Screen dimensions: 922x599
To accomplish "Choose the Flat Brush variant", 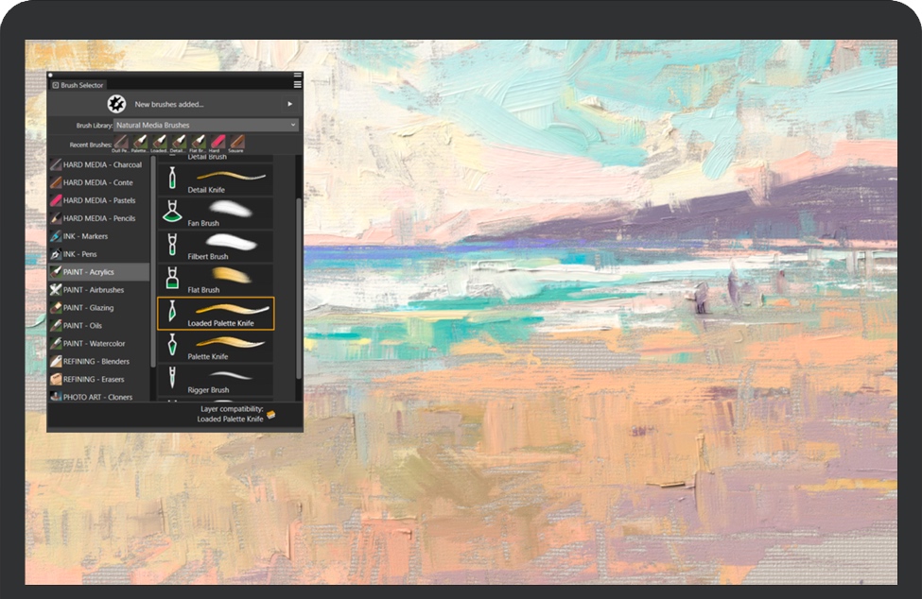I will click(216, 280).
